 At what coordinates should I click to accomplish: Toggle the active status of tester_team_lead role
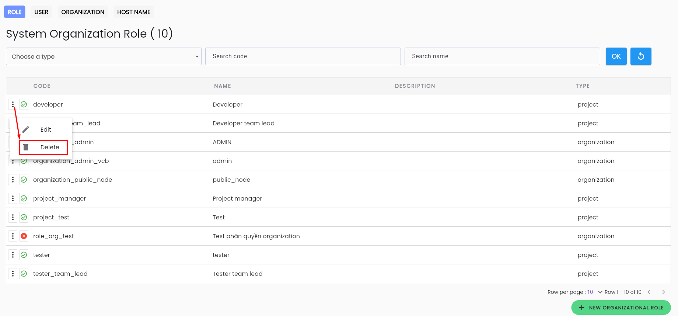click(24, 274)
